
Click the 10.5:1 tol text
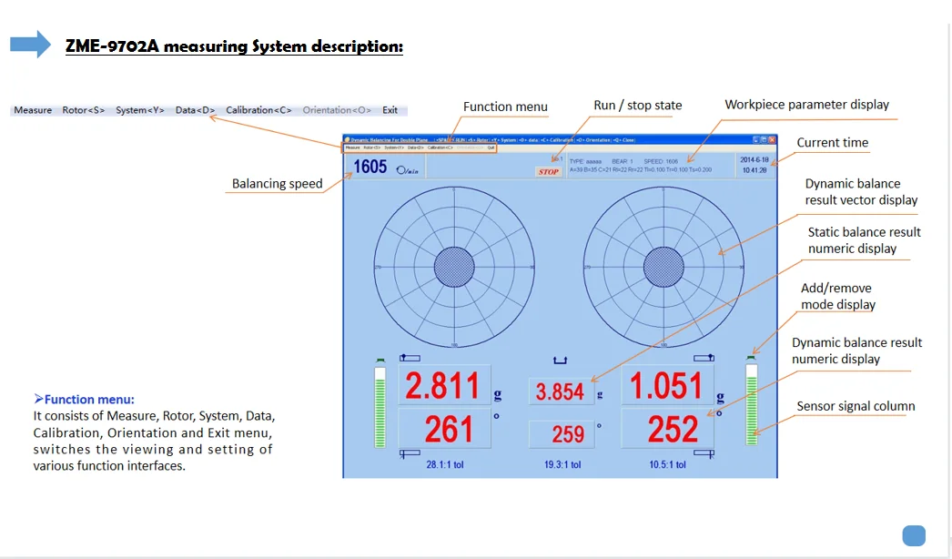(667, 464)
